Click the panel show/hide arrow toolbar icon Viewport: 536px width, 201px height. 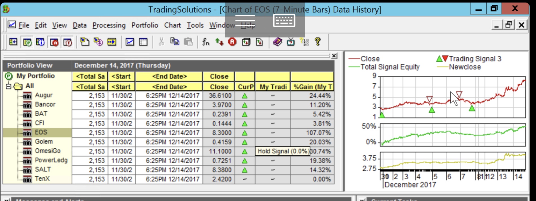13,42
